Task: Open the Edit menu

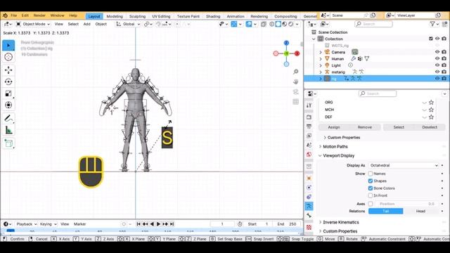Action: [25, 15]
